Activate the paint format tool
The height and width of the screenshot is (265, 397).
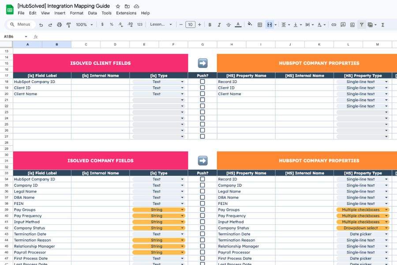pos(69,25)
